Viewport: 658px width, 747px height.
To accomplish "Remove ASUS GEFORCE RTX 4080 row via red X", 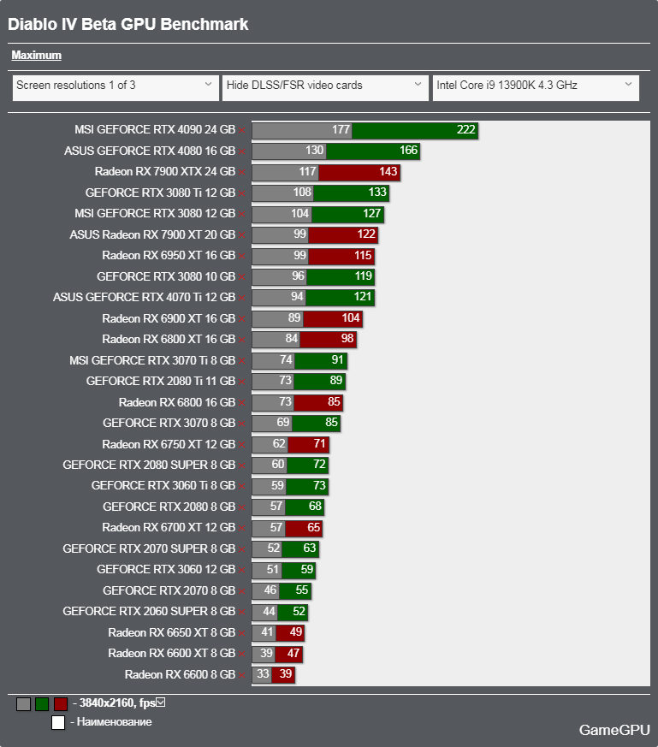I will (242, 151).
